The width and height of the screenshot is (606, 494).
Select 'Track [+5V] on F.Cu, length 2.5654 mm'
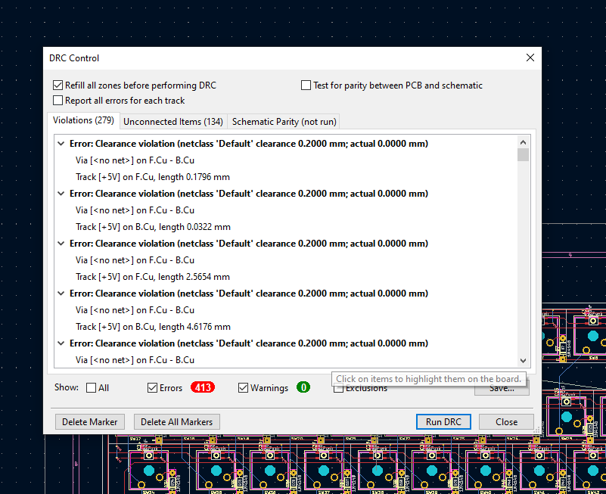[153, 277]
